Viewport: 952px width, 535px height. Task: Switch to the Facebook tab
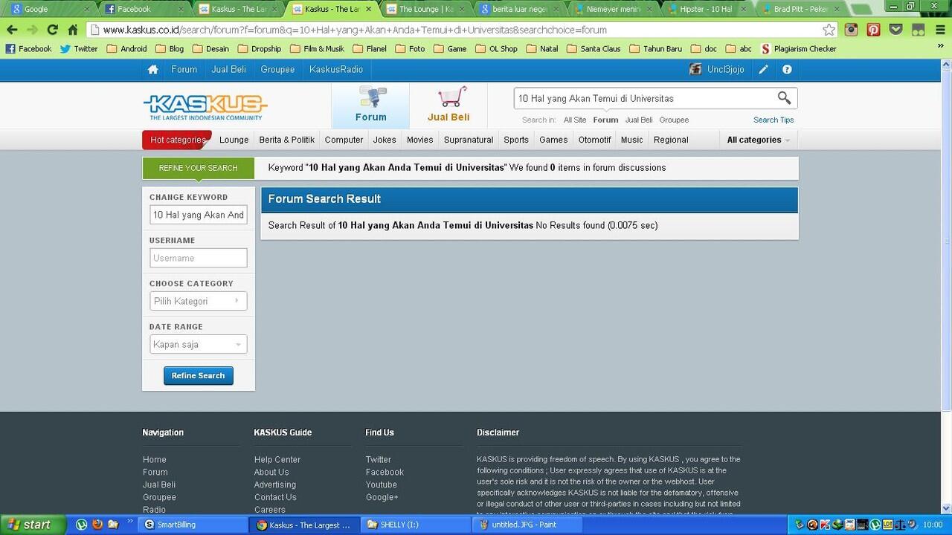tap(145, 9)
